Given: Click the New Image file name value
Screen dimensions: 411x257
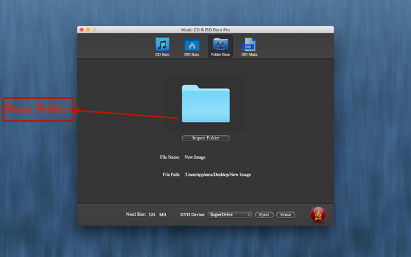Looking at the screenshot, I should click(195, 157).
